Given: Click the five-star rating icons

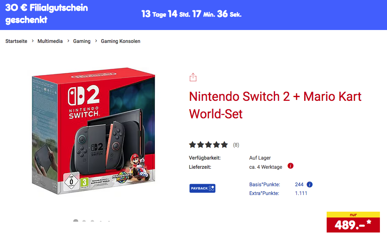Looking at the screenshot, I should [208, 145].
